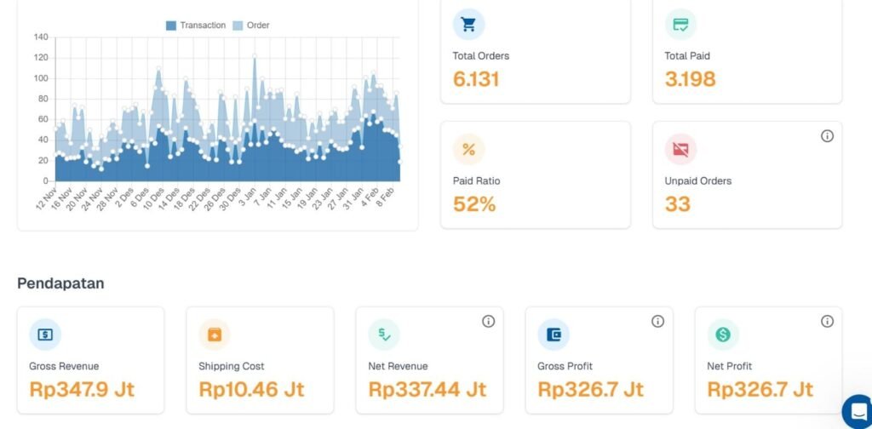The height and width of the screenshot is (429, 872).
Task: Click the Total Paid card icon
Action: point(680,25)
